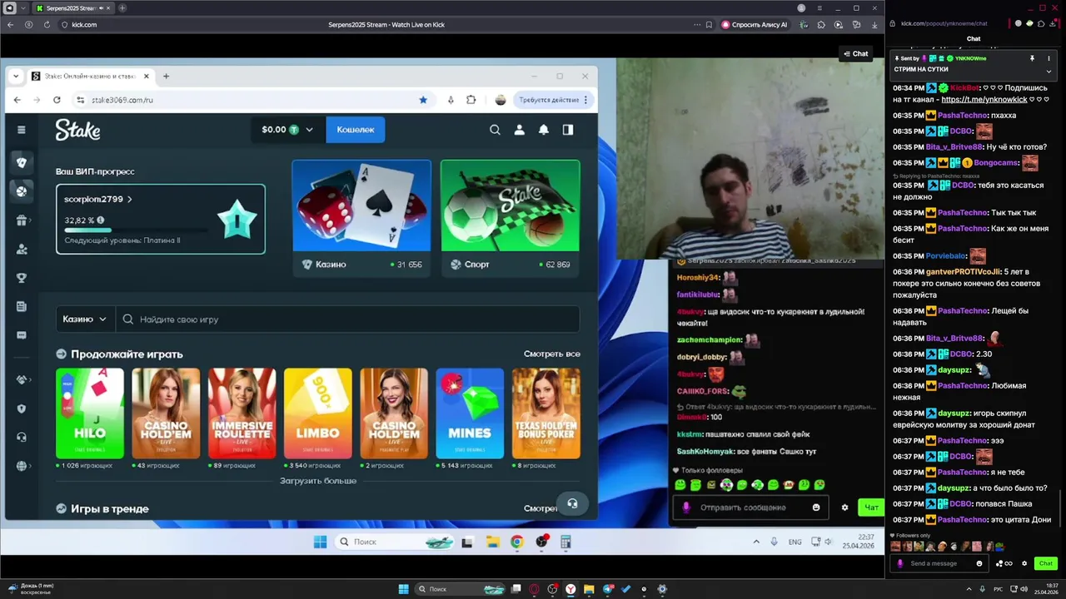The image size is (1066, 599).
Task: Reload the Stake browser page
Action: point(57,100)
